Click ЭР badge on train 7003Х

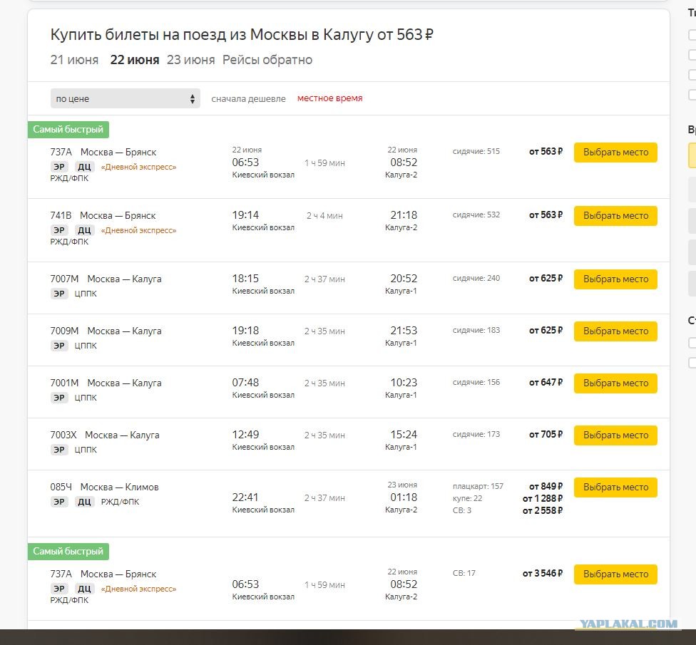click(59, 450)
